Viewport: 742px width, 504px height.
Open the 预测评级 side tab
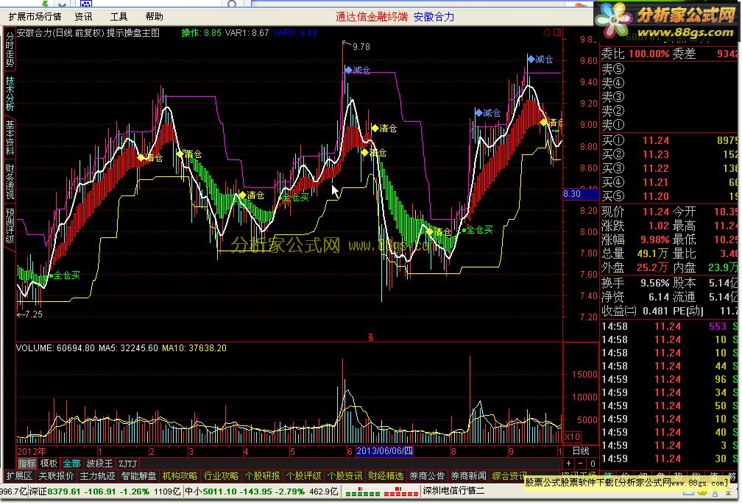pyautogui.click(x=10, y=226)
